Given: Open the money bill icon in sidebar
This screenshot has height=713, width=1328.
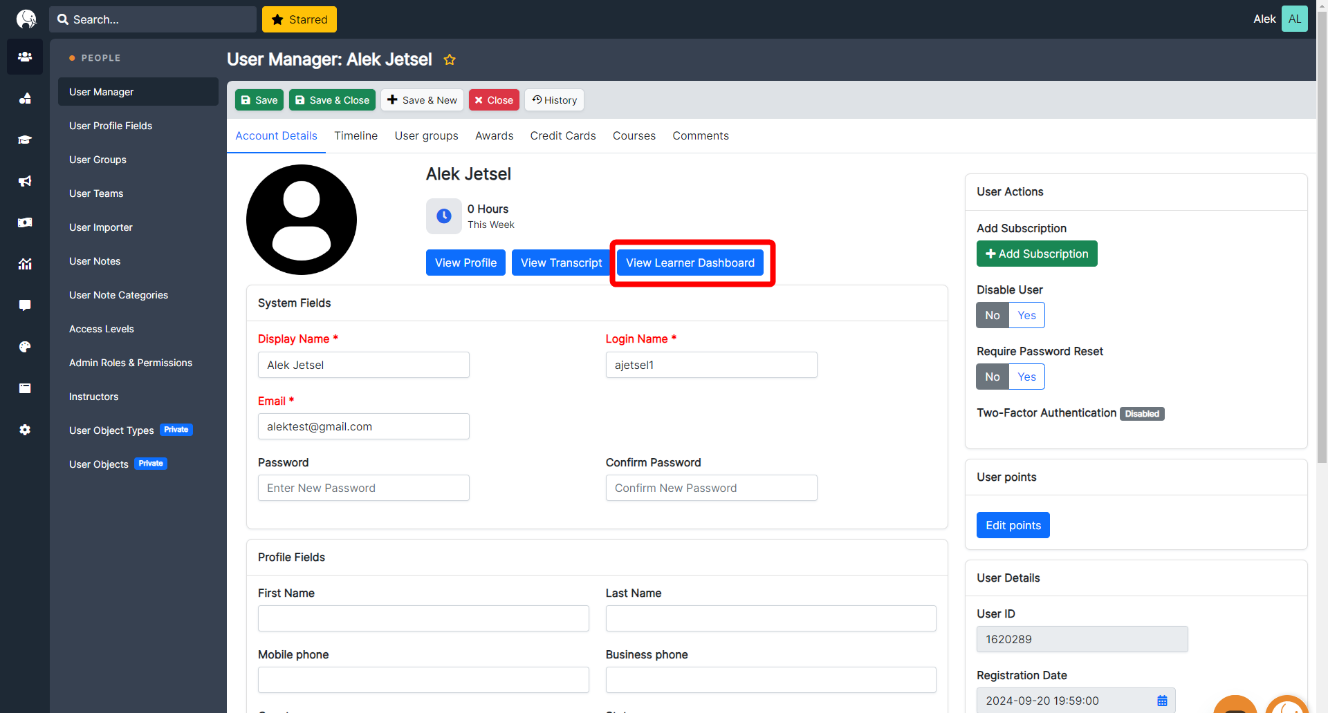Looking at the screenshot, I should tap(25, 222).
